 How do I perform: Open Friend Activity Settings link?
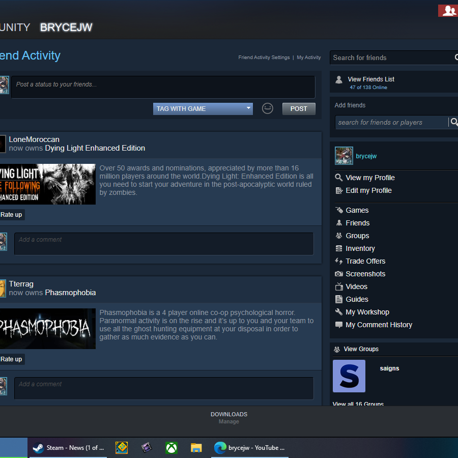264,58
